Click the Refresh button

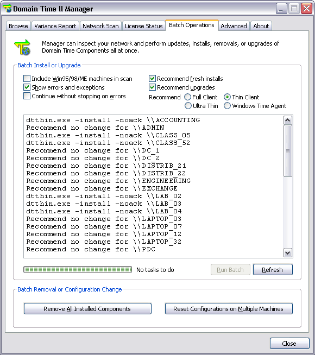pyautogui.click(x=273, y=270)
